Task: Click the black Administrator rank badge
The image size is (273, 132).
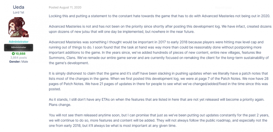Action: (x=19, y=48)
